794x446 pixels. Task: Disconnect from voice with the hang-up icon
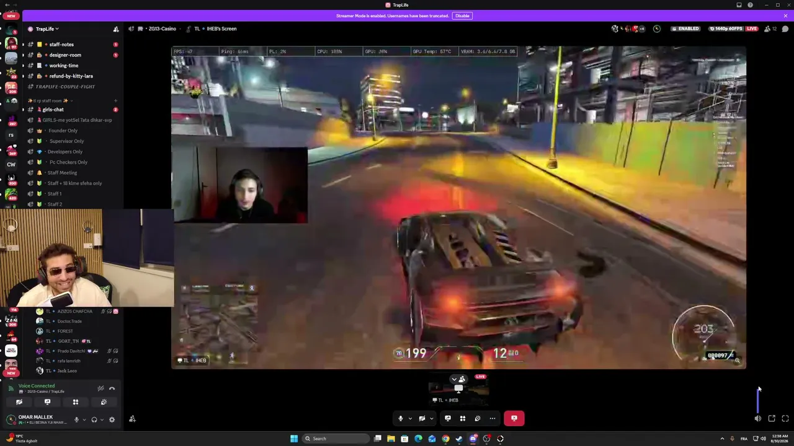112,388
